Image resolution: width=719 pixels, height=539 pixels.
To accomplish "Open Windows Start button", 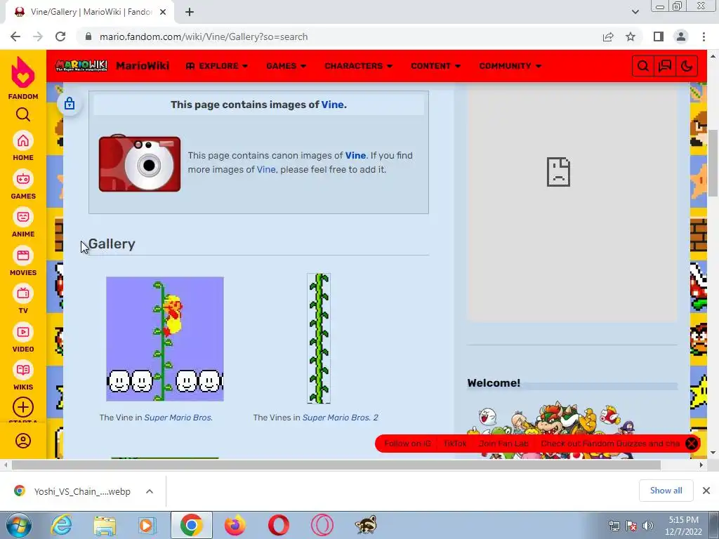I will click(18, 525).
